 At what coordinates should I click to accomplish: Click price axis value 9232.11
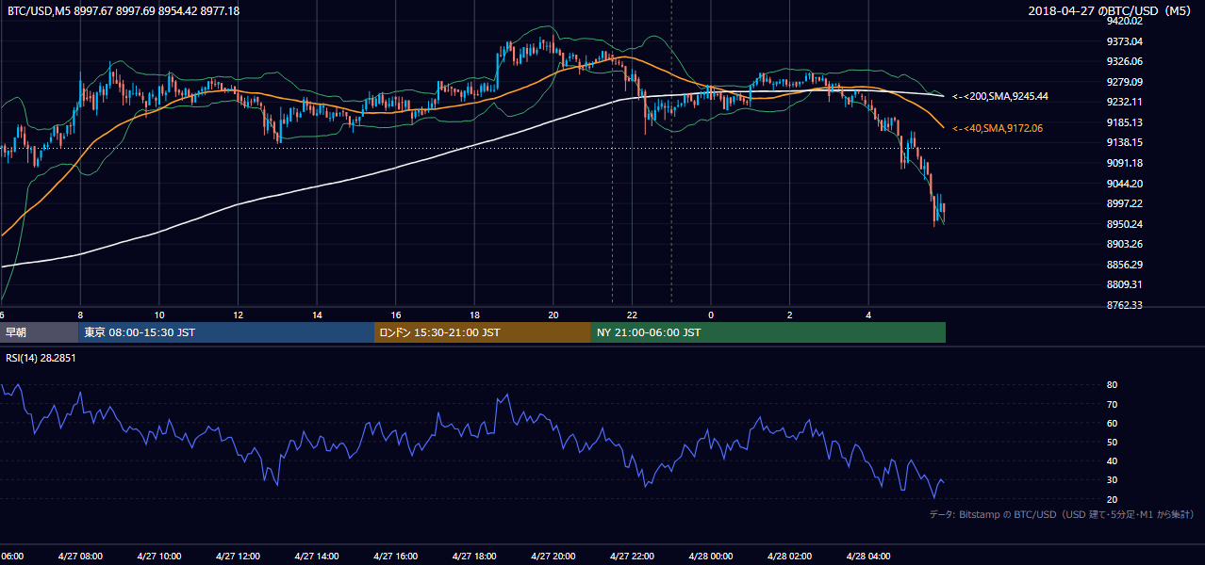pyautogui.click(x=1124, y=102)
